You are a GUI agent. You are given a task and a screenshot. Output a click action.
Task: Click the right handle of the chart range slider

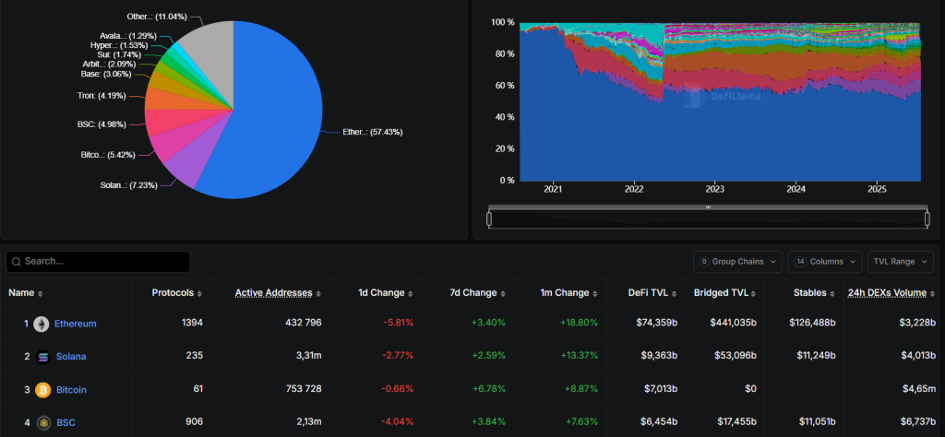click(x=927, y=218)
